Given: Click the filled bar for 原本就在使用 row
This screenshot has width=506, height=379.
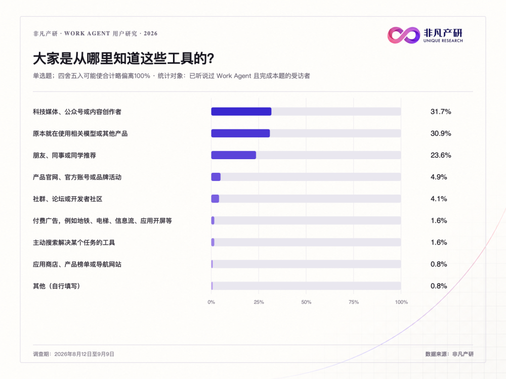Looking at the screenshot, I should click(x=240, y=133).
